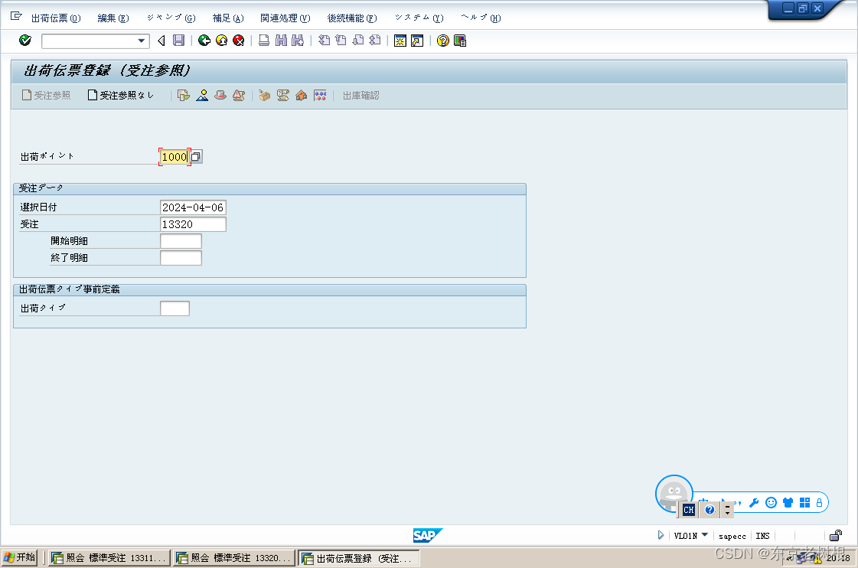
Task: Click the shirt skin icon in input method bar
Action: click(x=788, y=503)
